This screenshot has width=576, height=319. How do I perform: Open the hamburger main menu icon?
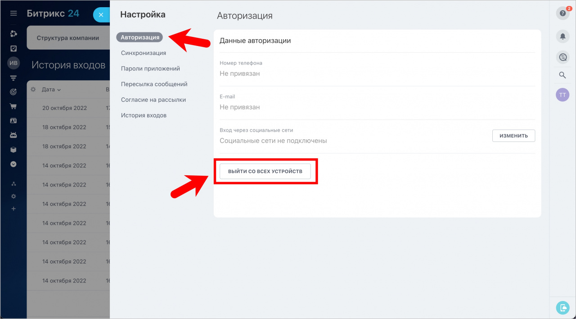point(13,14)
